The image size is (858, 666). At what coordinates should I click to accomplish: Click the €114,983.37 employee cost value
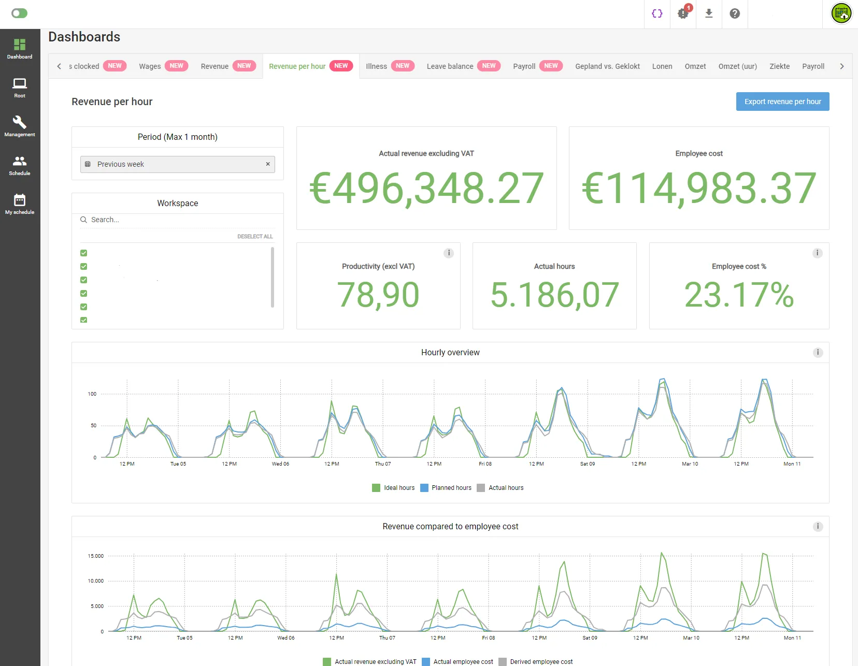[699, 189]
